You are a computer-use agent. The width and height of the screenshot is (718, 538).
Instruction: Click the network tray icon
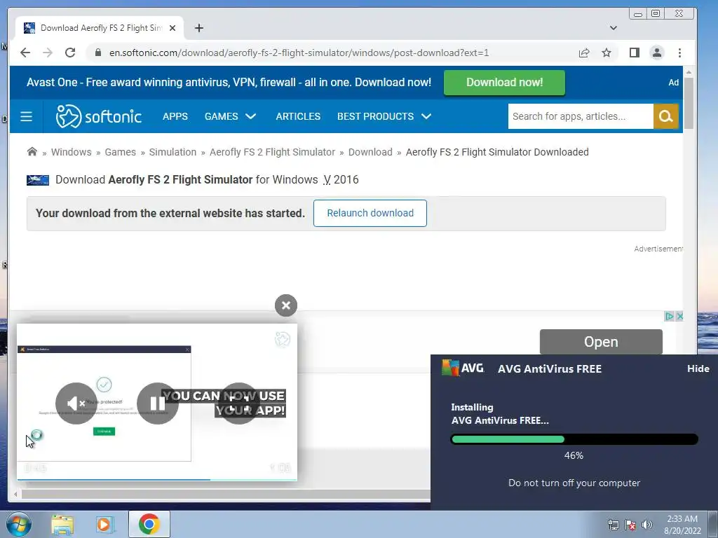[x=613, y=525]
